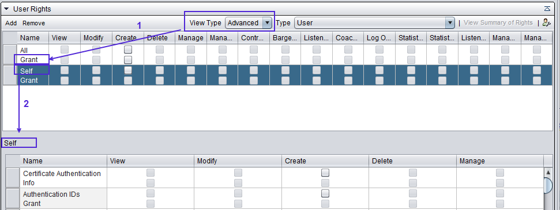Select the All row header cell
560x210 pixels.
[x=10, y=55]
